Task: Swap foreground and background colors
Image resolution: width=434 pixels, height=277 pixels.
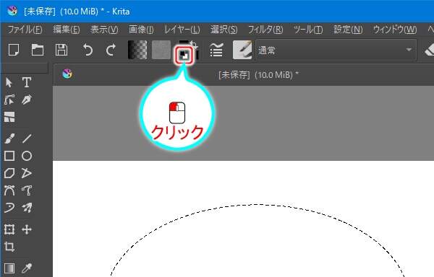Action: coord(194,45)
